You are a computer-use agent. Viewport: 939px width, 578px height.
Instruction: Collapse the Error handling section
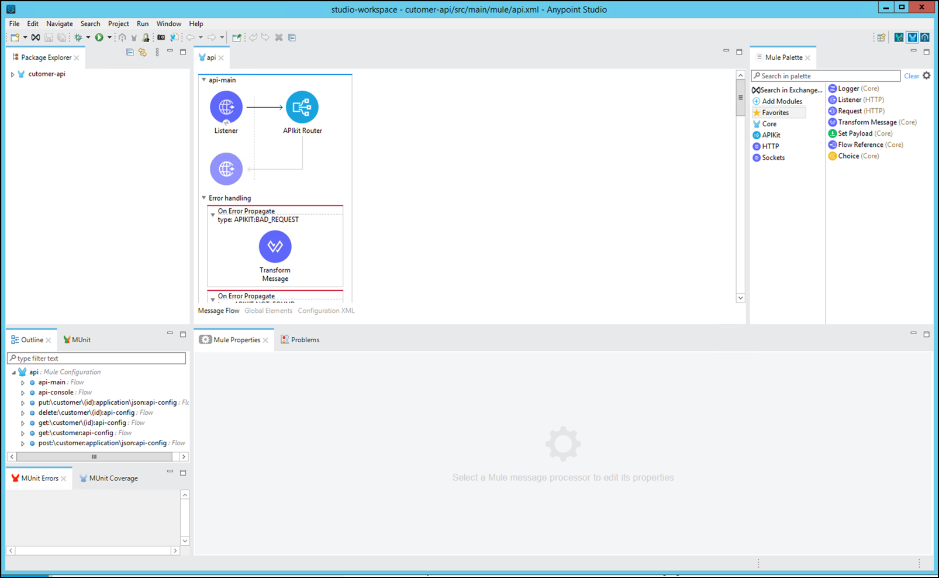[203, 198]
